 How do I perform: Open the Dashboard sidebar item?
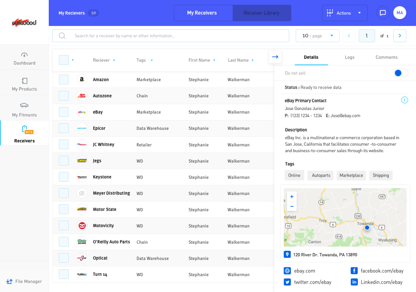coord(25,58)
